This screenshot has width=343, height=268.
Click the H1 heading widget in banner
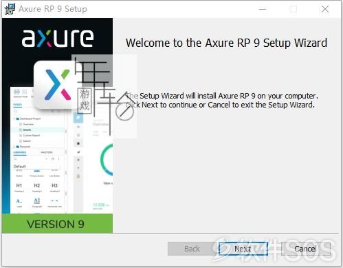pyautogui.click(x=19, y=185)
